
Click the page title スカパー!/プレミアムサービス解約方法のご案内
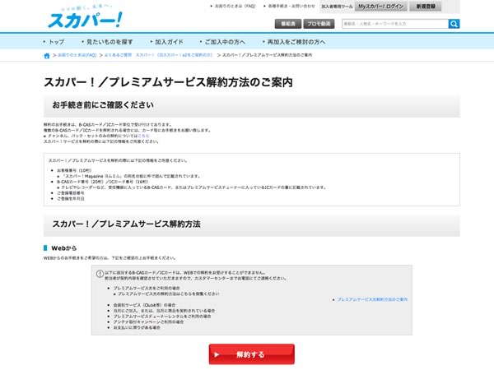click(x=168, y=82)
